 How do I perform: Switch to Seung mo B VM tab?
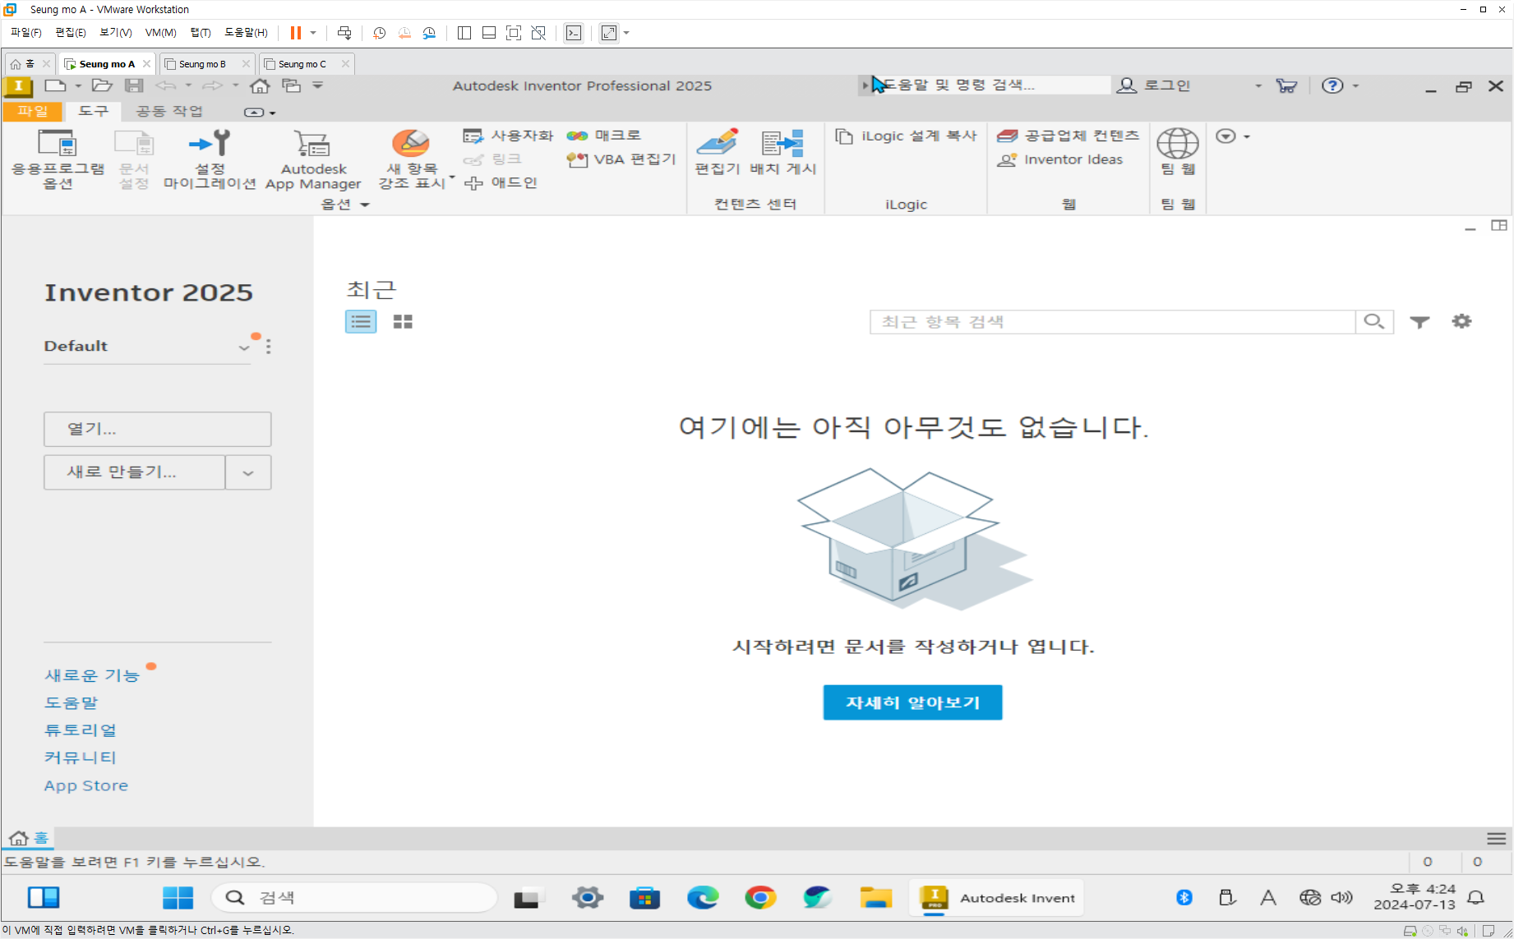coord(202,64)
